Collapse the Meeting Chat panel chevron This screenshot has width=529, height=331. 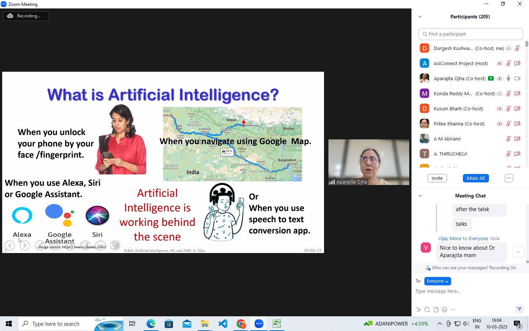coord(420,196)
